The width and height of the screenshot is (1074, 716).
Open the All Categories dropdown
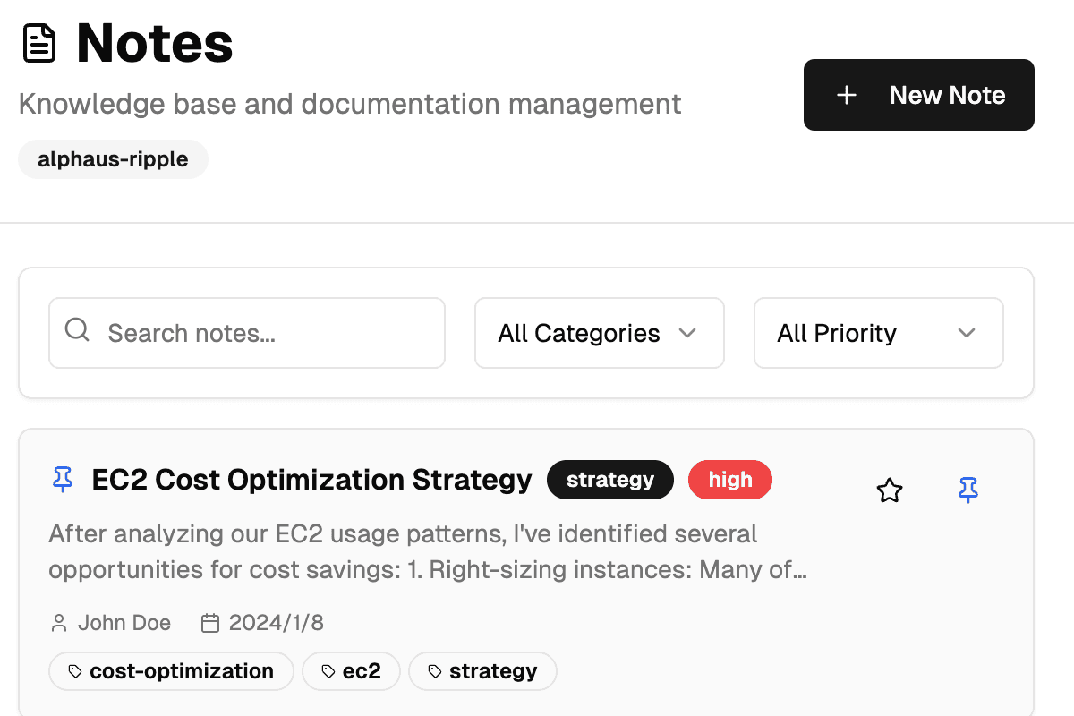click(599, 333)
